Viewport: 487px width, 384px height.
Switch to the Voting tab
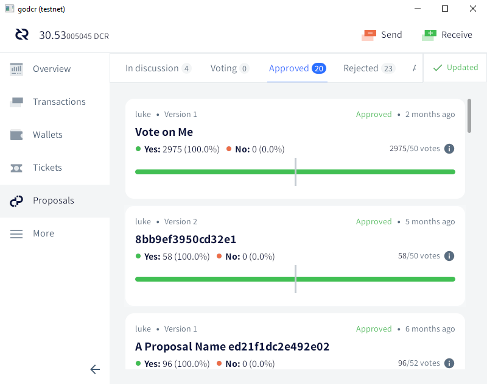click(230, 68)
